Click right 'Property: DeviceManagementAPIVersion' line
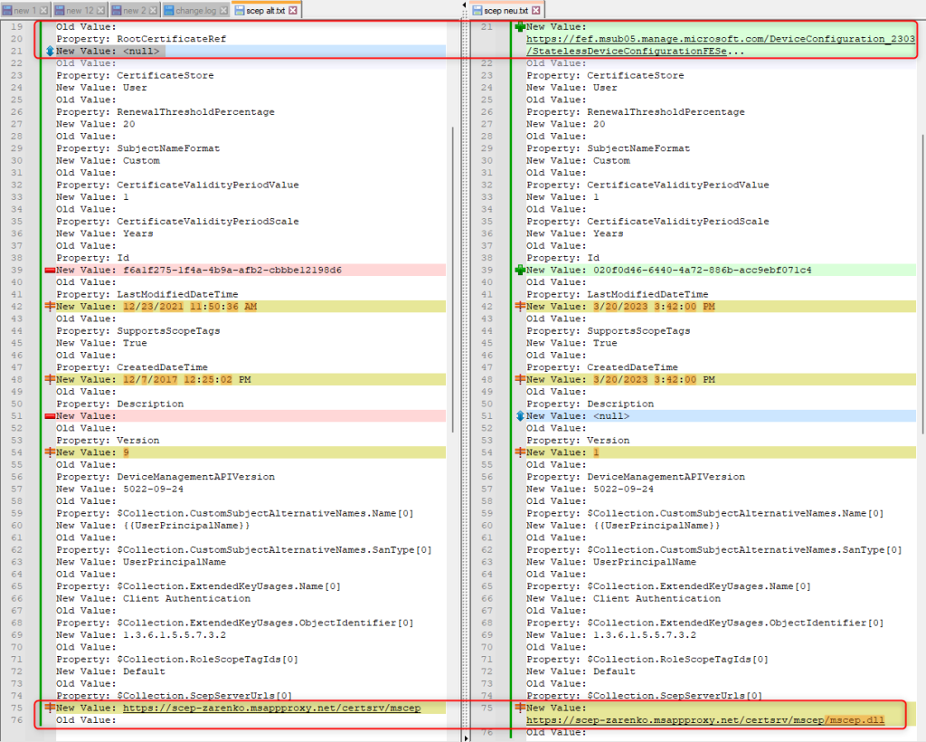This screenshot has height=742, width=926. point(636,477)
